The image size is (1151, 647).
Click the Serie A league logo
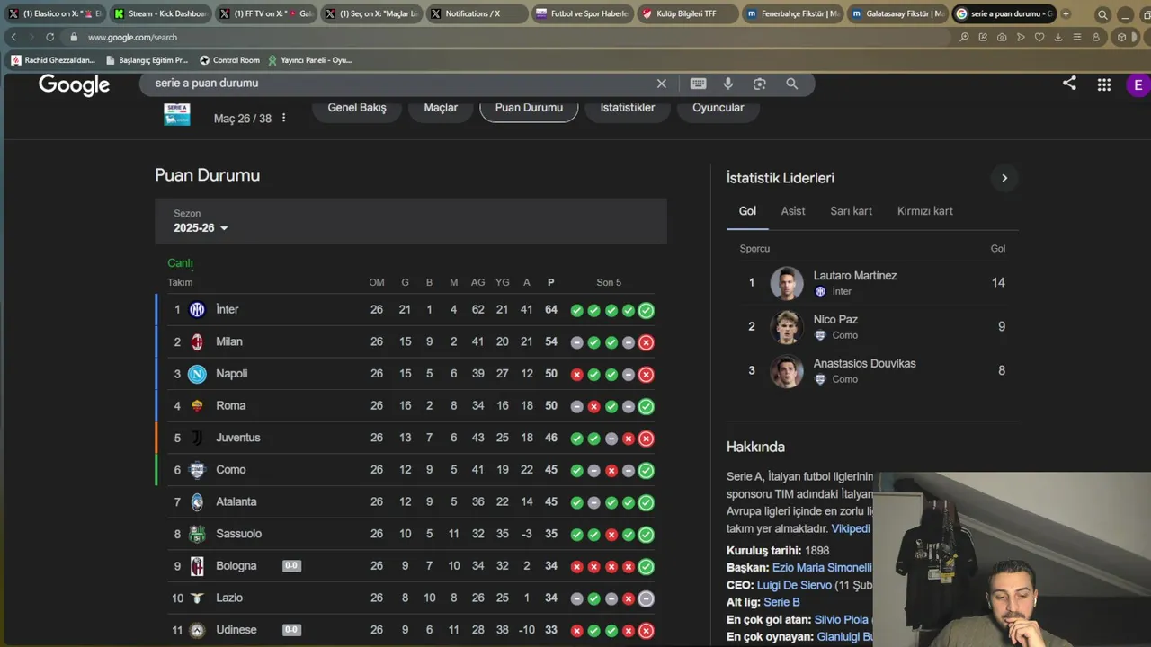pos(177,114)
